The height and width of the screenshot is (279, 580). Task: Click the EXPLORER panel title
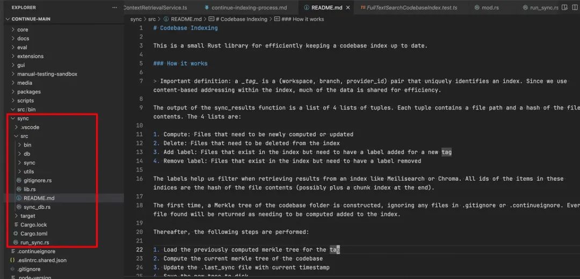pos(24,8)
